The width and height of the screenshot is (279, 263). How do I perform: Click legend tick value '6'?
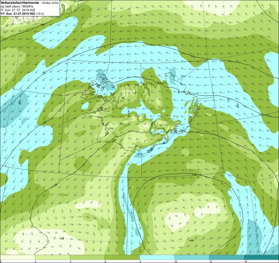coord(105,261)
